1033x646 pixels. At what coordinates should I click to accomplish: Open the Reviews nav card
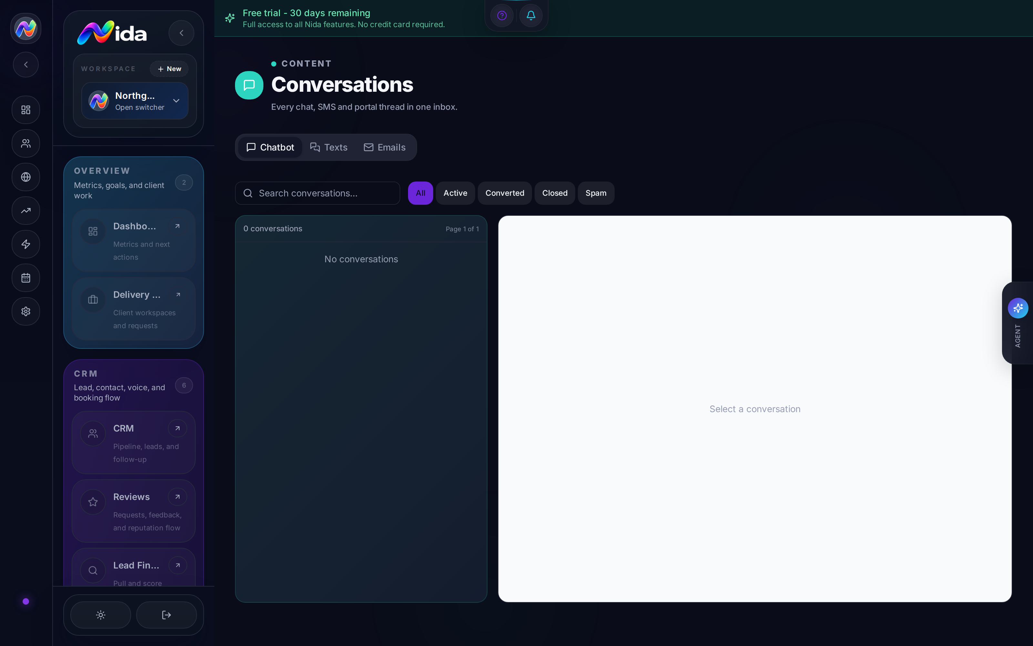click(x=134, y=511)
